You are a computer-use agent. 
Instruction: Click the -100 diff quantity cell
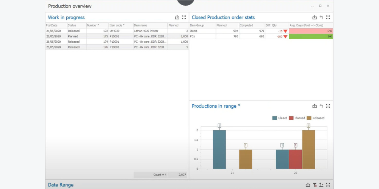coord(277,36)
